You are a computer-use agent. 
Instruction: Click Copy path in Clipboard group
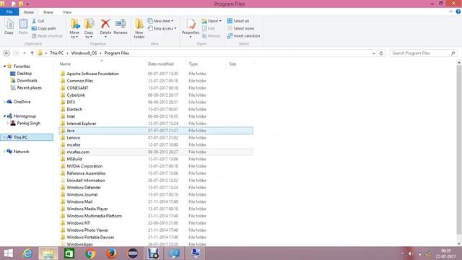43,29
